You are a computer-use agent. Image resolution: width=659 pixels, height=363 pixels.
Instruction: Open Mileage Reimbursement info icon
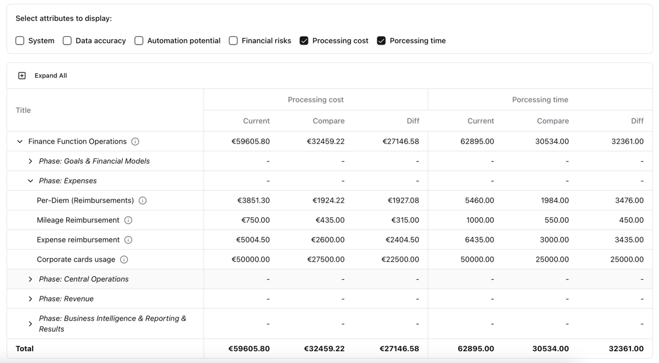(x=128, y=220)
